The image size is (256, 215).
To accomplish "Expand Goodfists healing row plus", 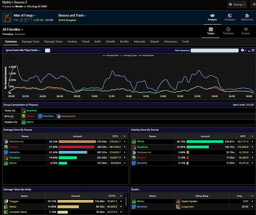I will point(253,147).
